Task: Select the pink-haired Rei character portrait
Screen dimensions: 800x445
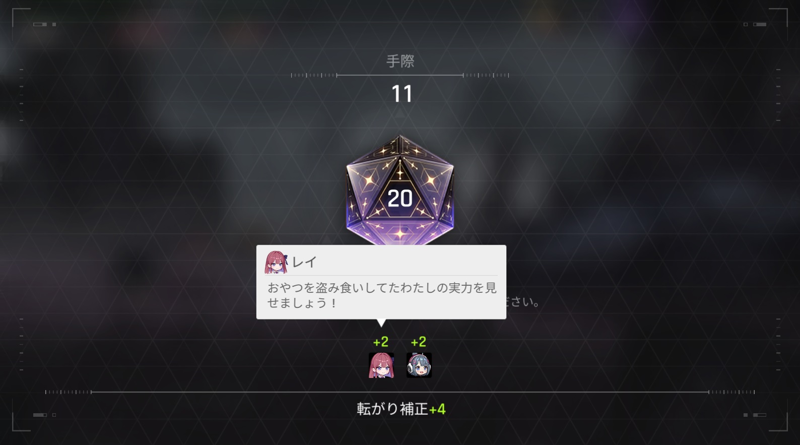Action: (381, 365)
